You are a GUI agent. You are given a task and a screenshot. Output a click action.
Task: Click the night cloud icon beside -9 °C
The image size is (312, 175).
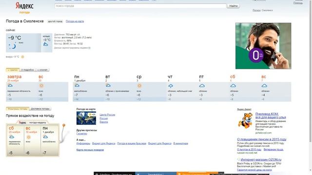tap(45, 44)
